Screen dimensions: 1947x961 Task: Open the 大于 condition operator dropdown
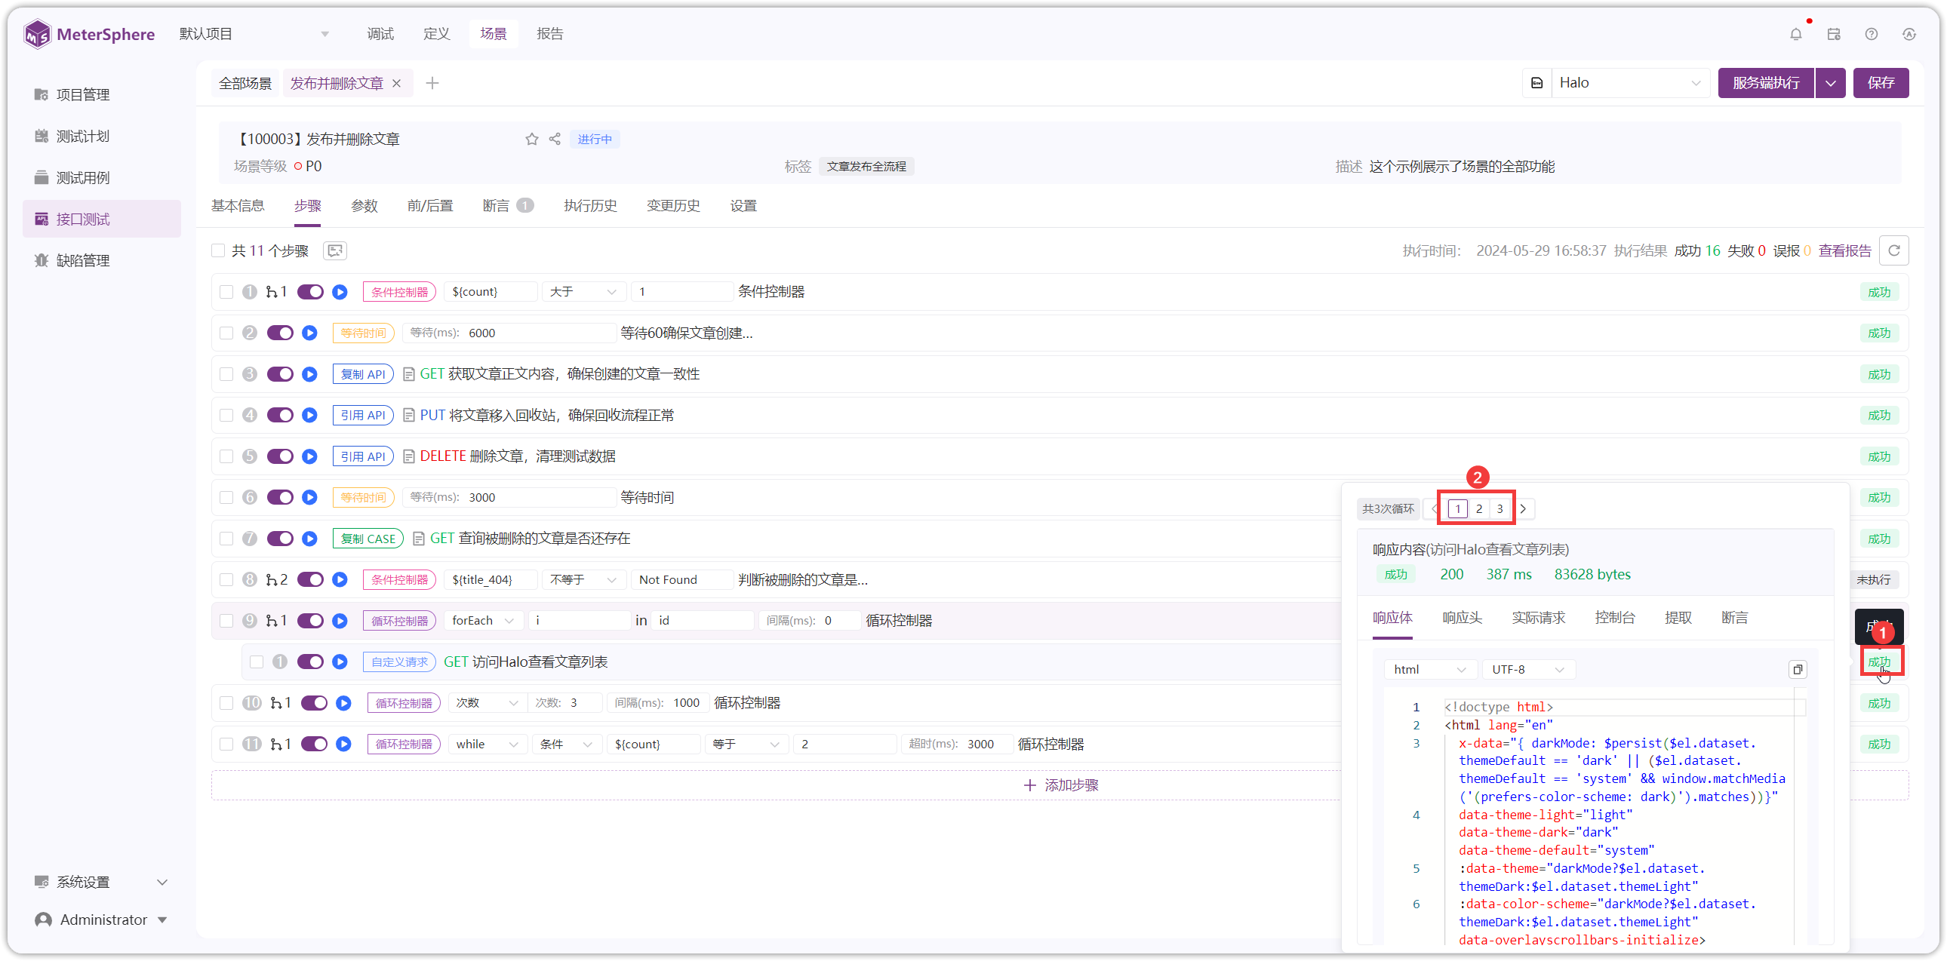pyautogui.click(x=583, y=292)
